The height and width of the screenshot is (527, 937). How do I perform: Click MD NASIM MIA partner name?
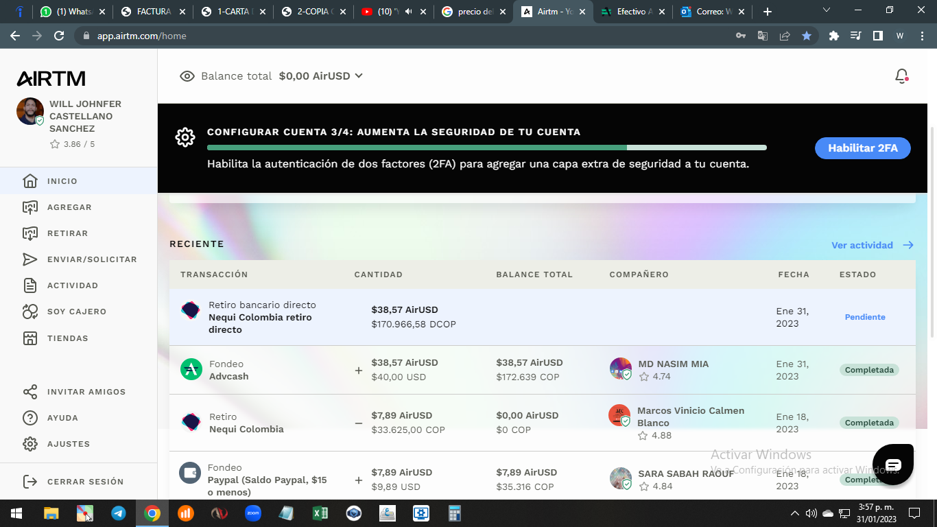click(674, 364)
